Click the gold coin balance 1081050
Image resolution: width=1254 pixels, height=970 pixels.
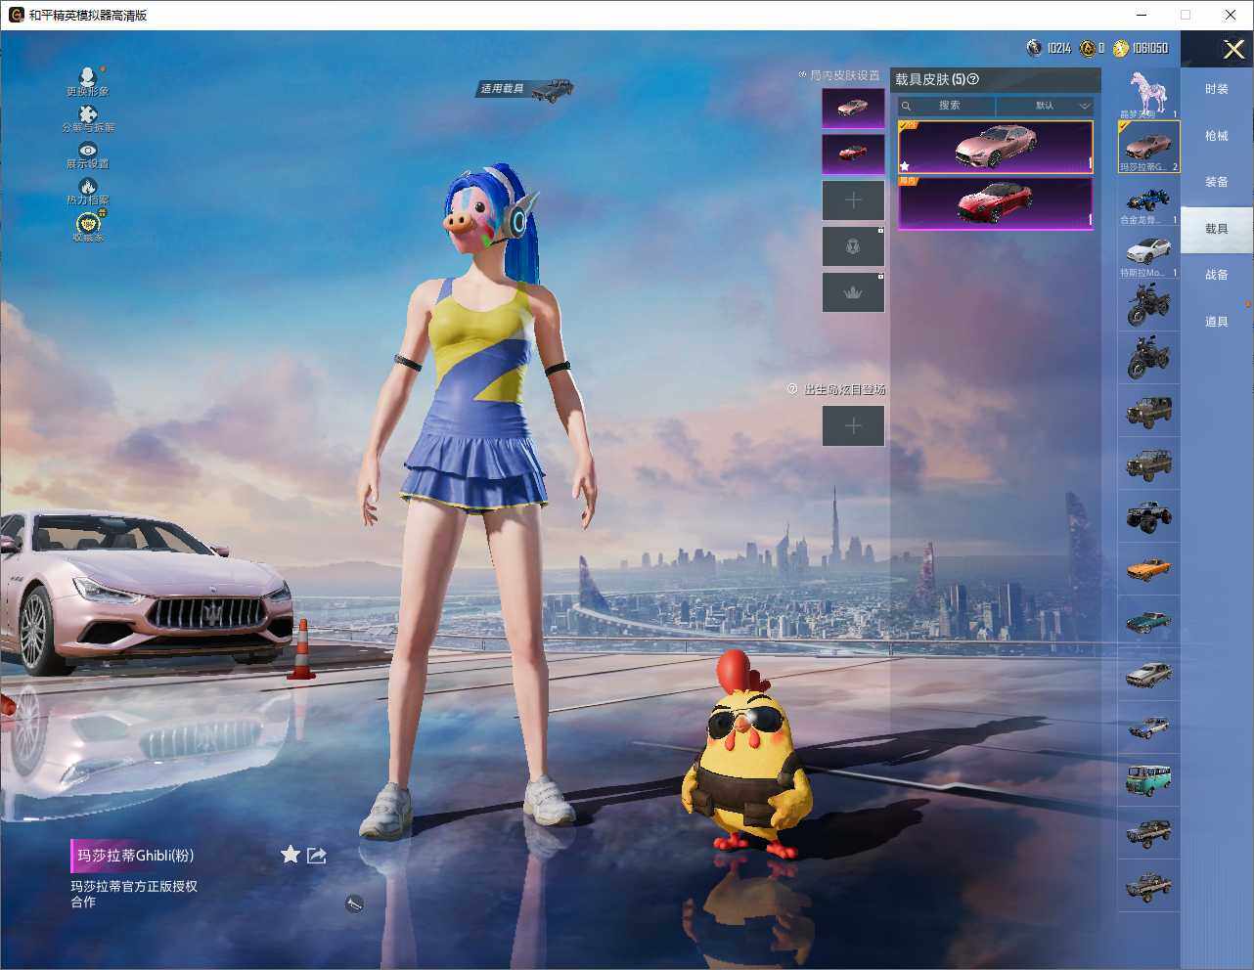[x=1140, y=48]
